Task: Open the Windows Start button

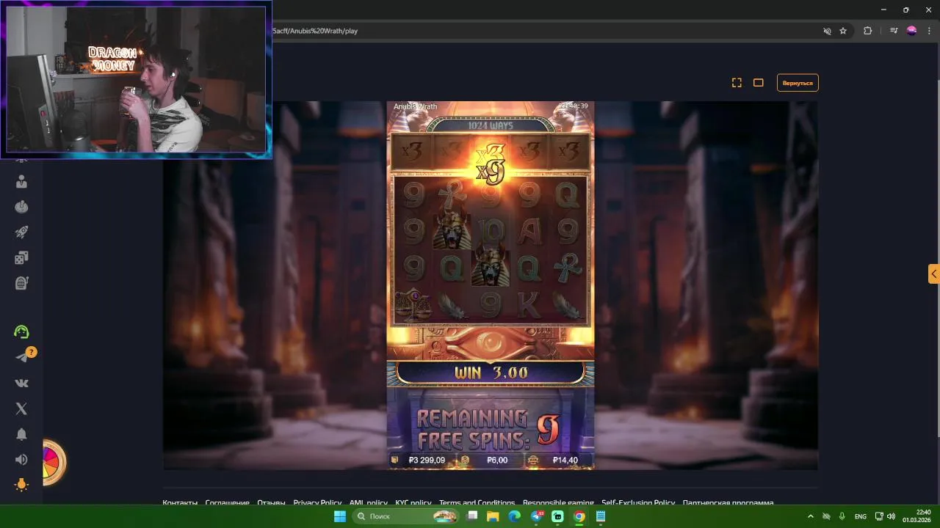Action: coord(340,516)
